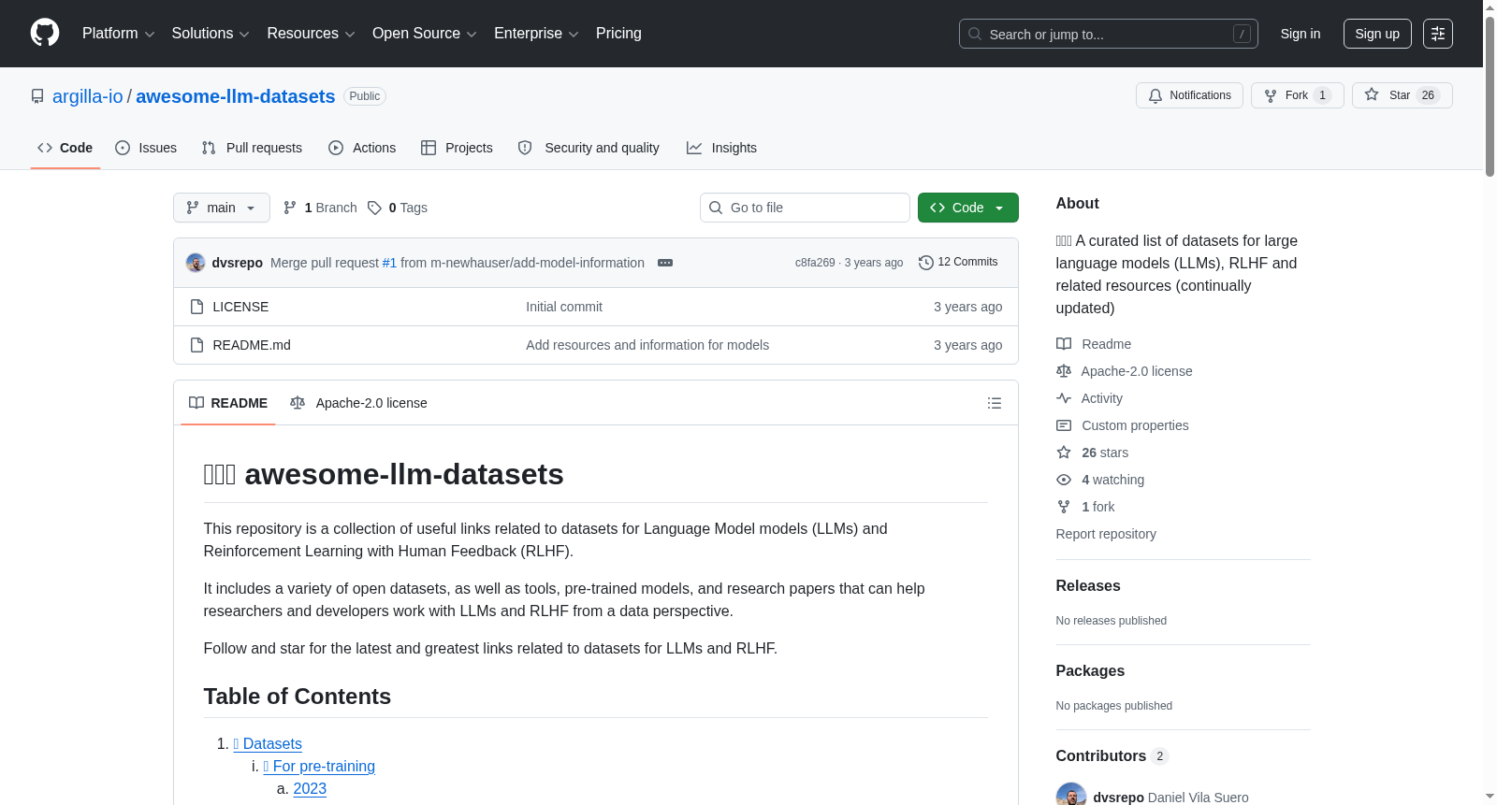Open the Datasets table of contents link

pyautogui.click(x=268, y=744)
